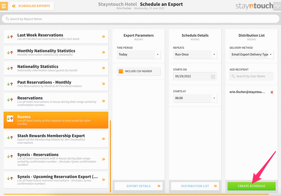Open the calendar grid icon in Starts On
Screen dimensions: 281x196
click(x=213, y=77)
